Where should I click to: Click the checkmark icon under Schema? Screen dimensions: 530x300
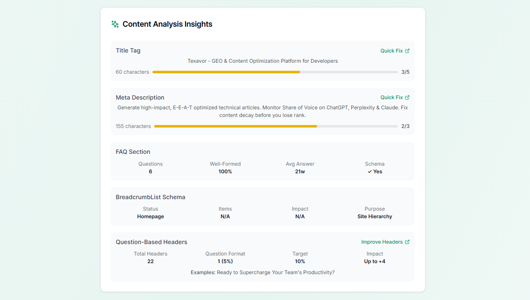(x=369, y=172)
